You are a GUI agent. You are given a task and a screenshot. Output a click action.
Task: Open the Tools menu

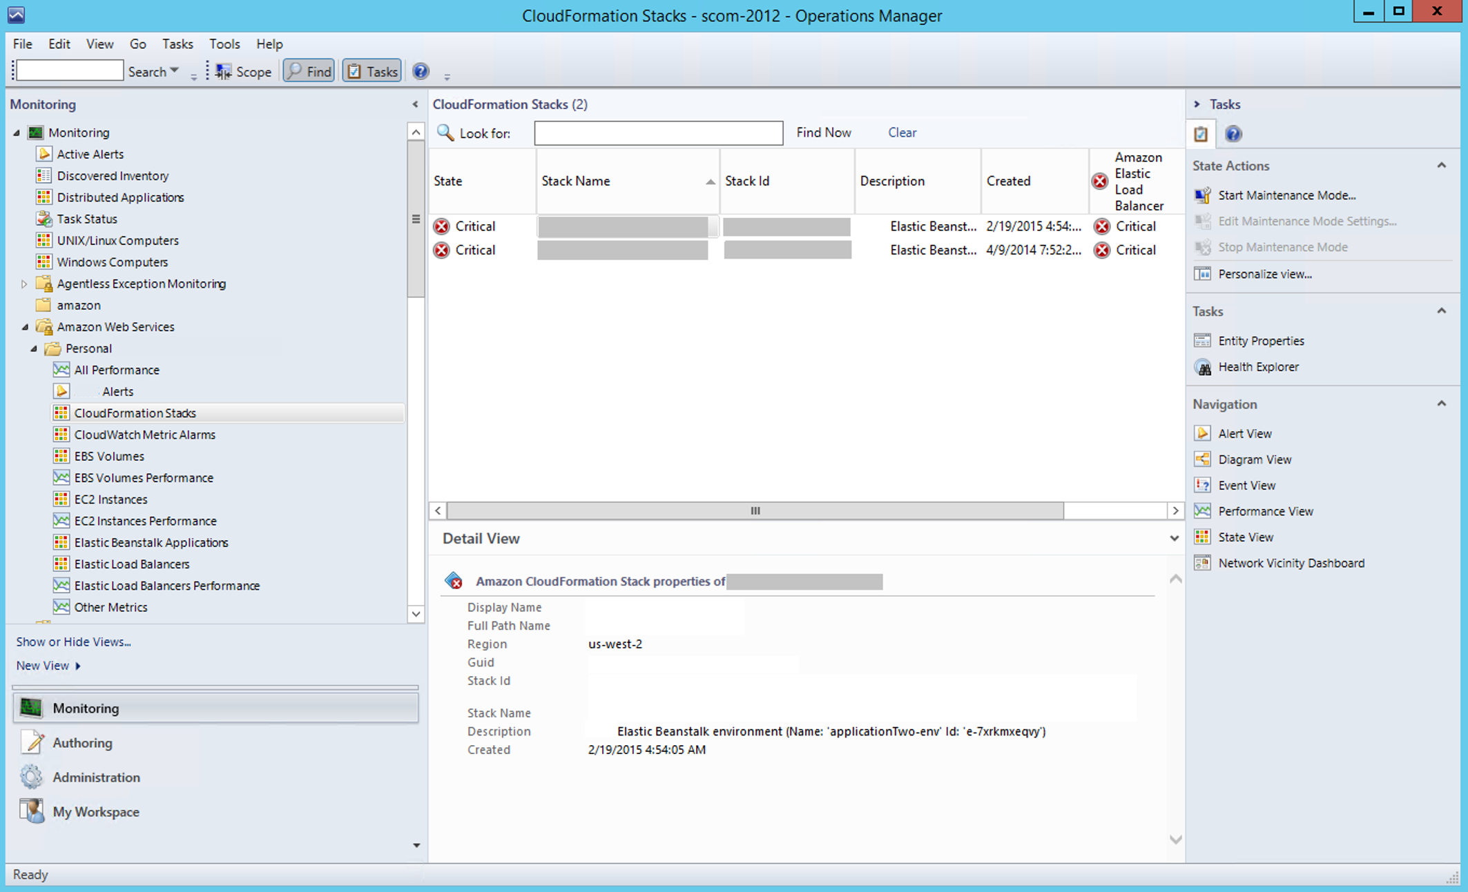pyautogui.click(x=224, y=44)
